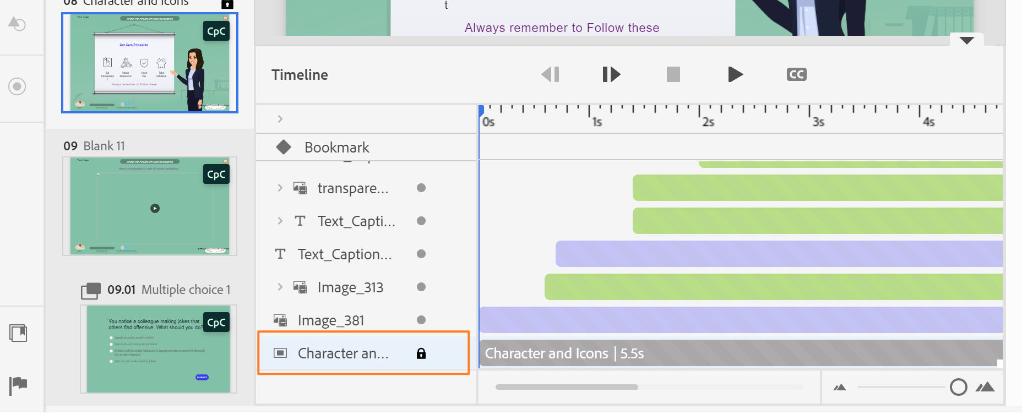
Task: Click the zoom in mountains icon
Action: click(x=985, y=387)
